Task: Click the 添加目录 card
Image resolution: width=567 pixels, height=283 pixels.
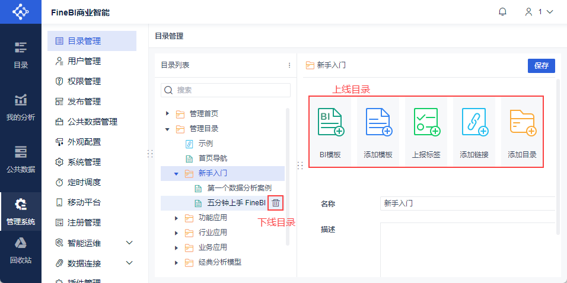Action: pyautogui.click(x=522, y=131)
